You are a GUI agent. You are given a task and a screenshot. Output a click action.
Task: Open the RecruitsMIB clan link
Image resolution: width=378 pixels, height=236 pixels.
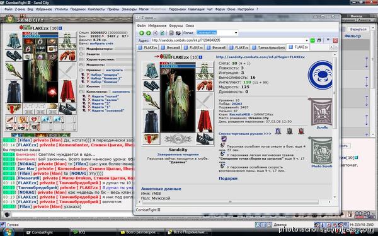pos(239,114)
